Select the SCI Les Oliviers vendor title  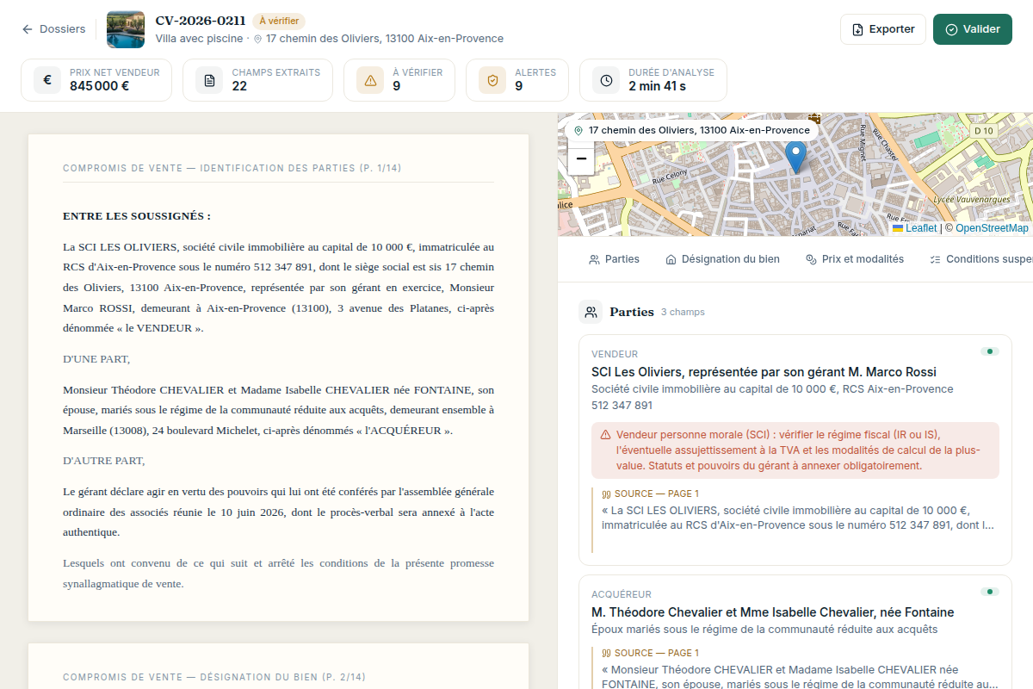(764, 372)
